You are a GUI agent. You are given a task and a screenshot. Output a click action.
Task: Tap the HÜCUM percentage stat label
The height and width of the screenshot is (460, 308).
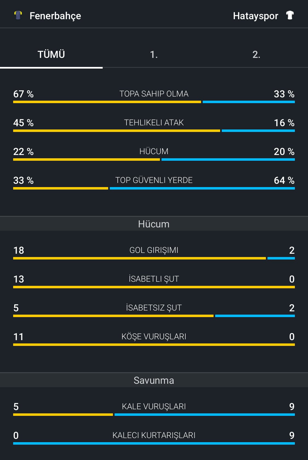[154, 151]
